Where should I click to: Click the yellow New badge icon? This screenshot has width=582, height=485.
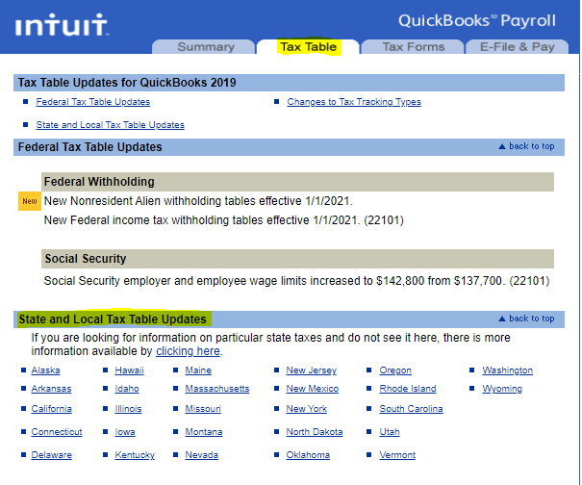[30, 201]
